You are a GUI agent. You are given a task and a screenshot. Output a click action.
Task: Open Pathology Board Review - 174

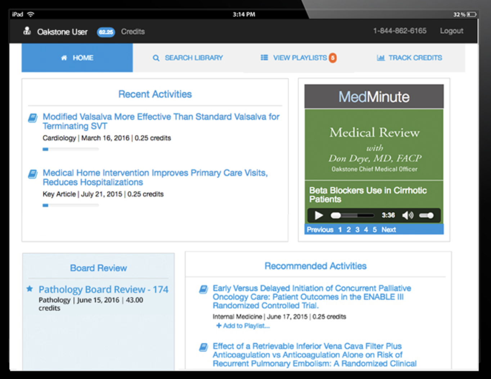(103, 289)
